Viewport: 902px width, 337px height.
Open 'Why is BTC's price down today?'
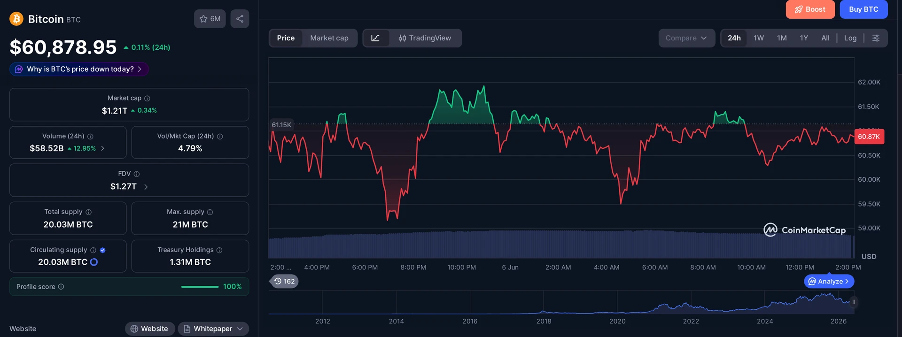pyautogui.click(x=79, y=69)
